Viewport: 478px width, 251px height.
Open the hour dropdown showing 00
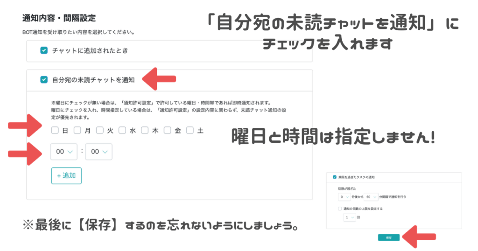point(64,152)
